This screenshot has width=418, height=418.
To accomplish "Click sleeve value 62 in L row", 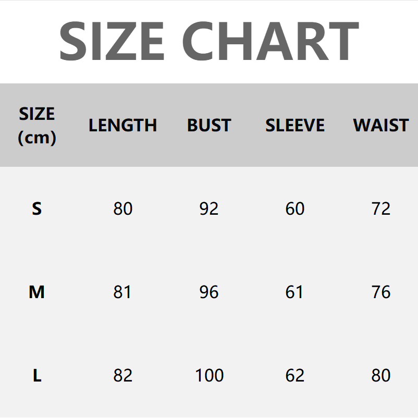I will [x=295, y=376].
